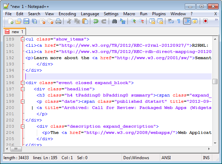The height and width of the screenshot is (164, 222).
Task: Start macro recording with red dot icon
Action: click(205, 21)
